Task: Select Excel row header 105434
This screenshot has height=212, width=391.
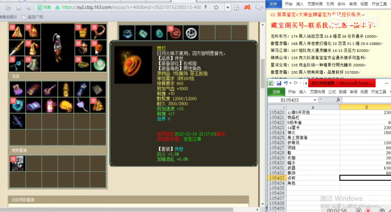Action: [277, 183]
